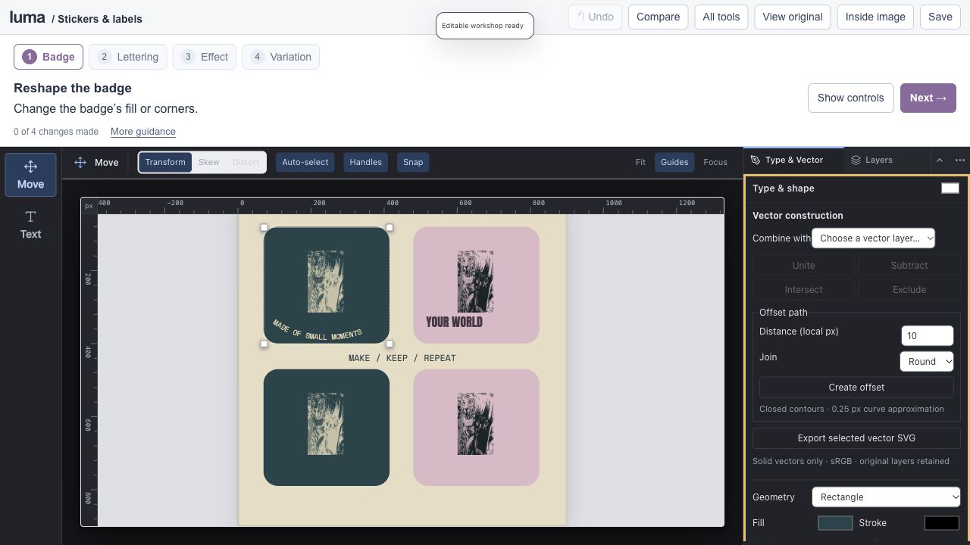Switch to step 2 Lettering

(128, 57)
